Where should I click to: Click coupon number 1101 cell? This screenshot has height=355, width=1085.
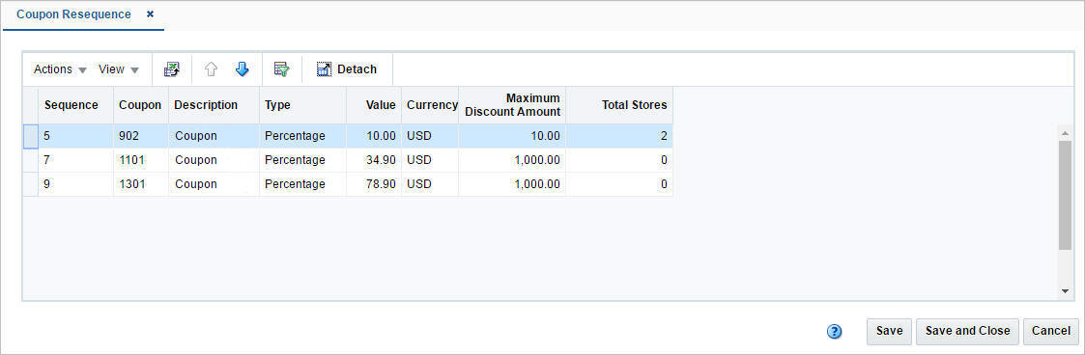pyautogui.click(x=140, y=160)
